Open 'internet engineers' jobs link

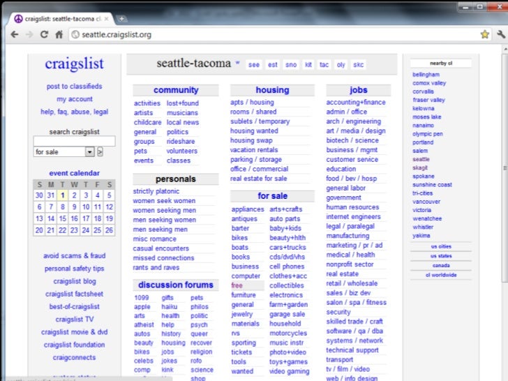point(354,216)
